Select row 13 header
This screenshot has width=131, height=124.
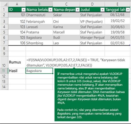click(4, 82)
